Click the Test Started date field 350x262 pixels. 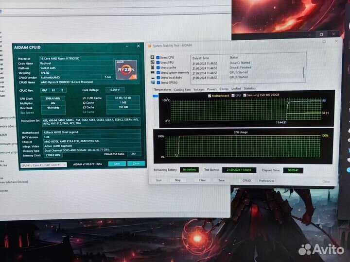pos(239,170)
